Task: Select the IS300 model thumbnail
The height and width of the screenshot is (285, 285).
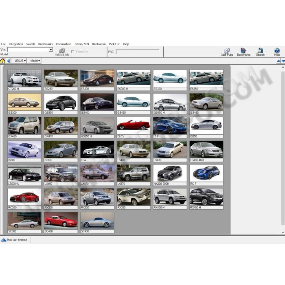Action: [24, 151]
